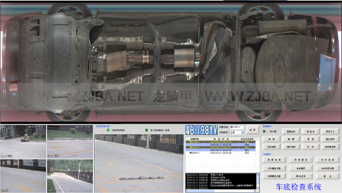Screen dimensions: 342x193
Task: Select the topmost yellow-highlighted inspection record
Action: pyautogui.click(x=220, y=142)
